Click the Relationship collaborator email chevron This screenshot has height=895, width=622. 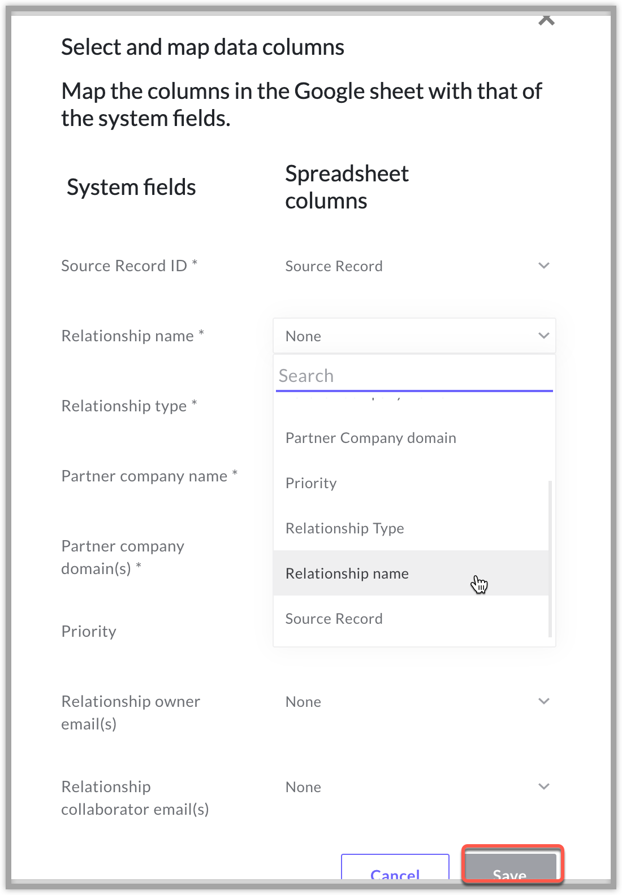[x=544, y=787]
